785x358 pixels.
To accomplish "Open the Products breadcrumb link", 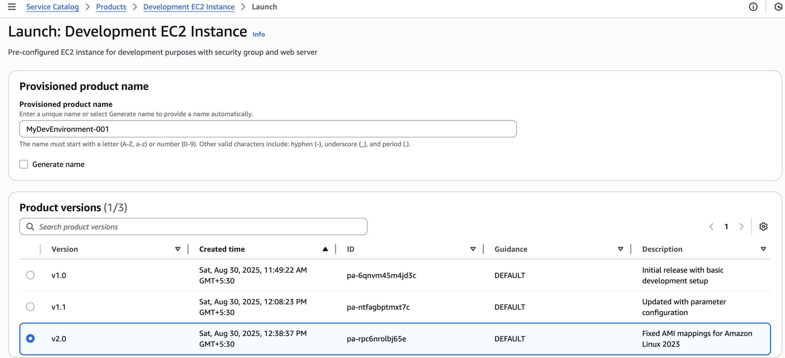I will click(111, 7).
